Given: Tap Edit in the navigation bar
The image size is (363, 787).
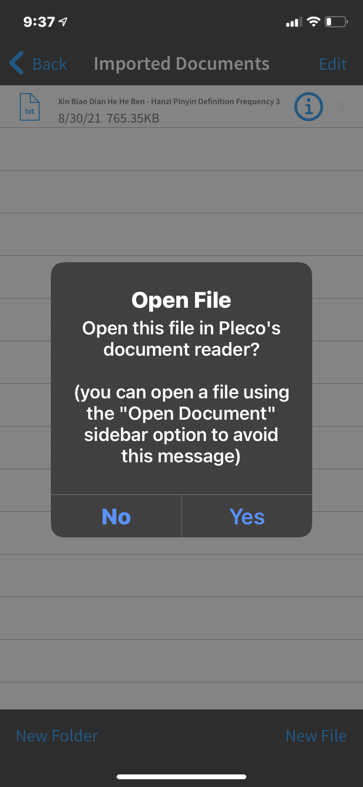Looking at the screenshot, I should click(x=333, y=64).
